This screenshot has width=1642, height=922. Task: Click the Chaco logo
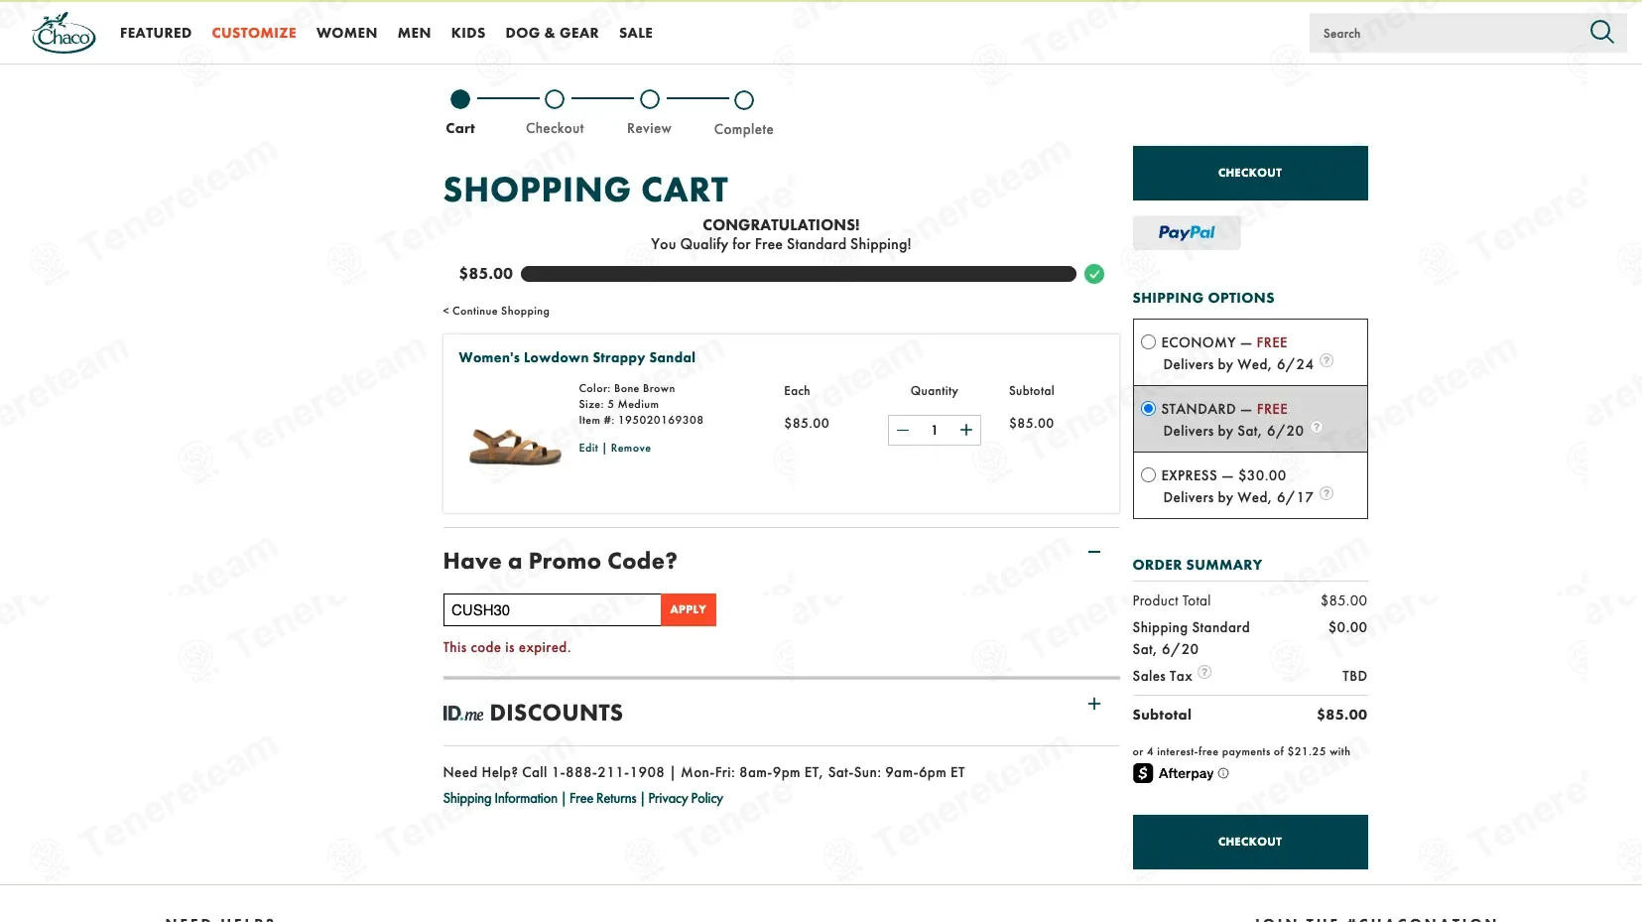63,33
